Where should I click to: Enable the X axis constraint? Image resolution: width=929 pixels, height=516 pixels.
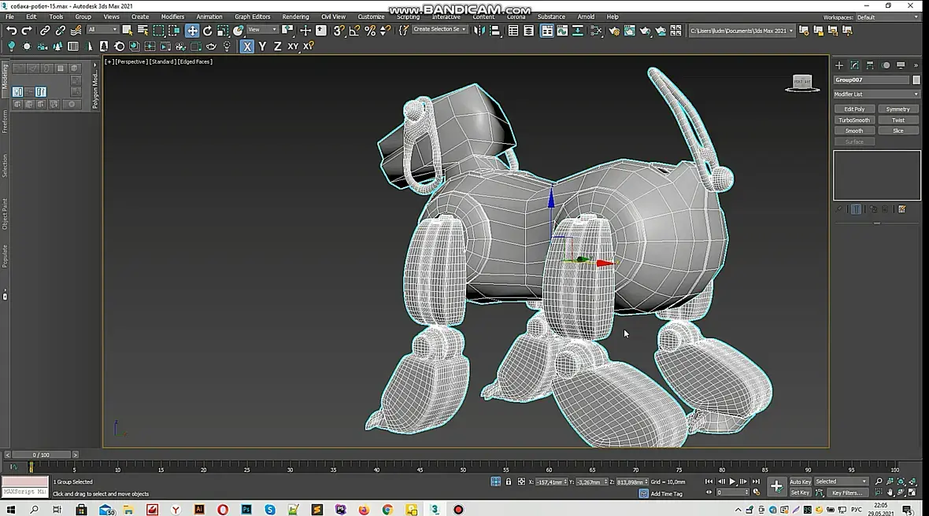coord(247,46)
